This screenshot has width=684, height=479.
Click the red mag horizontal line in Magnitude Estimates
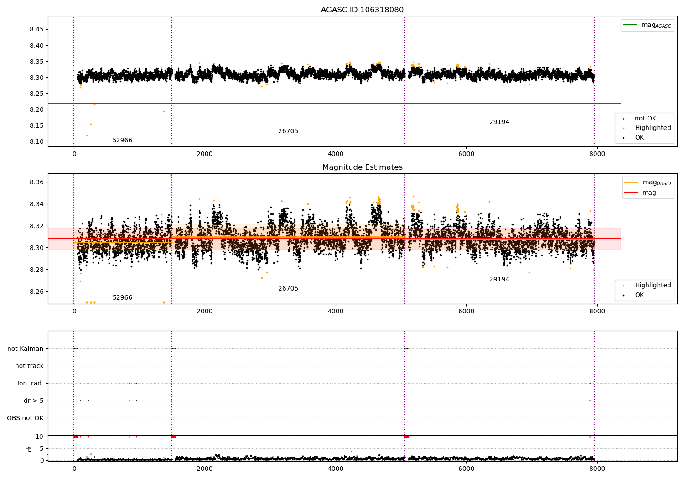pos(334,239)
